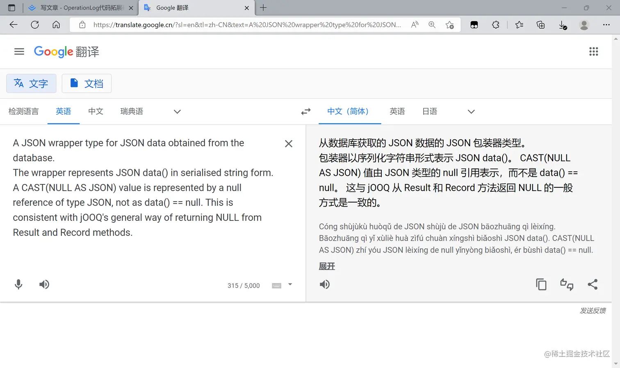Open the dark extension icon beside address bar
The height and width of the screenshot is (368, 620).
click(474, 25)
